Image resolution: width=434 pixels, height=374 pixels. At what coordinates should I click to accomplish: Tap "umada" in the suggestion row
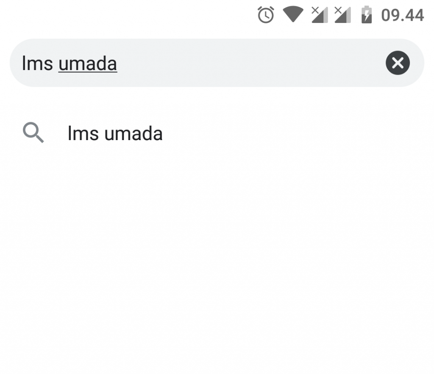click(x=134, y=133)
